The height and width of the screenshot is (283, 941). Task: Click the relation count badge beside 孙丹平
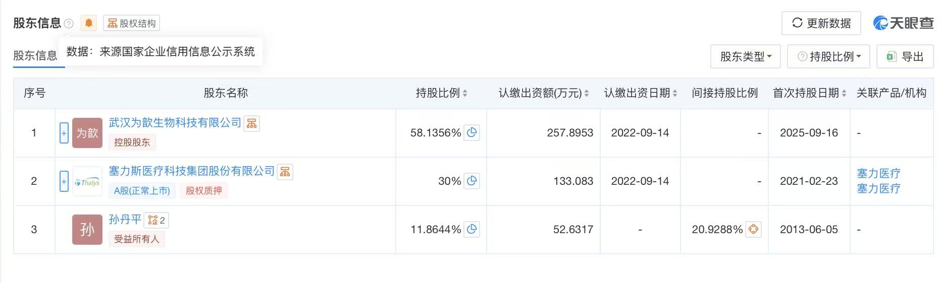coord(156,220)
